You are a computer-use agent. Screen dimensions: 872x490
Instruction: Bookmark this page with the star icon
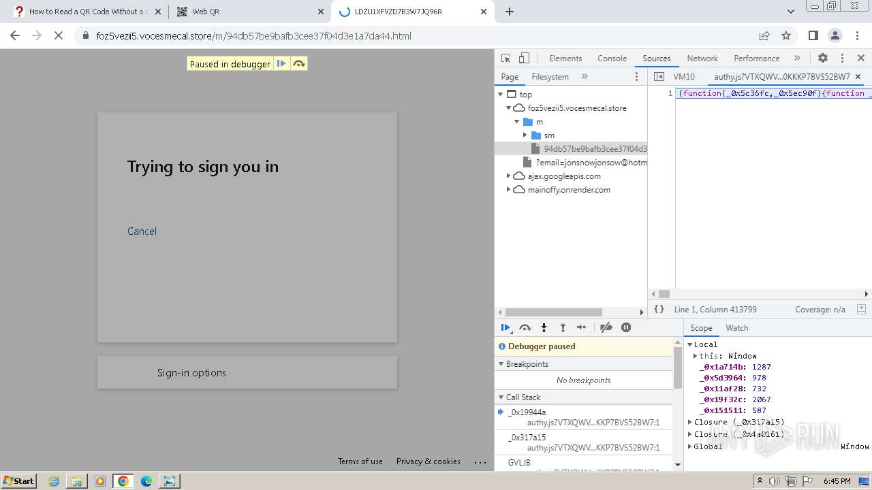click(x=786, y=36)
